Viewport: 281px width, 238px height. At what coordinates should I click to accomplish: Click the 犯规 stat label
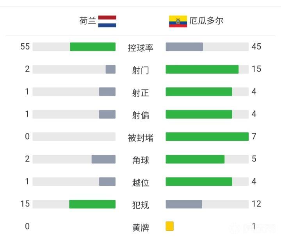click(x=140, y=205)
